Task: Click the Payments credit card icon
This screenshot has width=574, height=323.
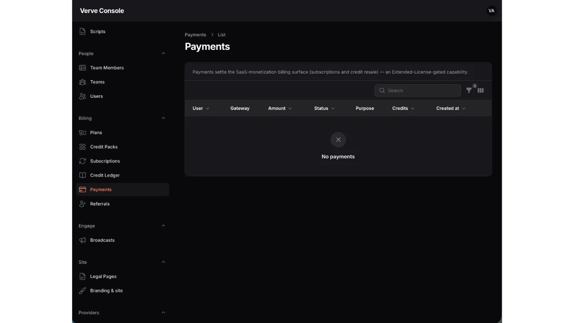Action: (83, 190)
